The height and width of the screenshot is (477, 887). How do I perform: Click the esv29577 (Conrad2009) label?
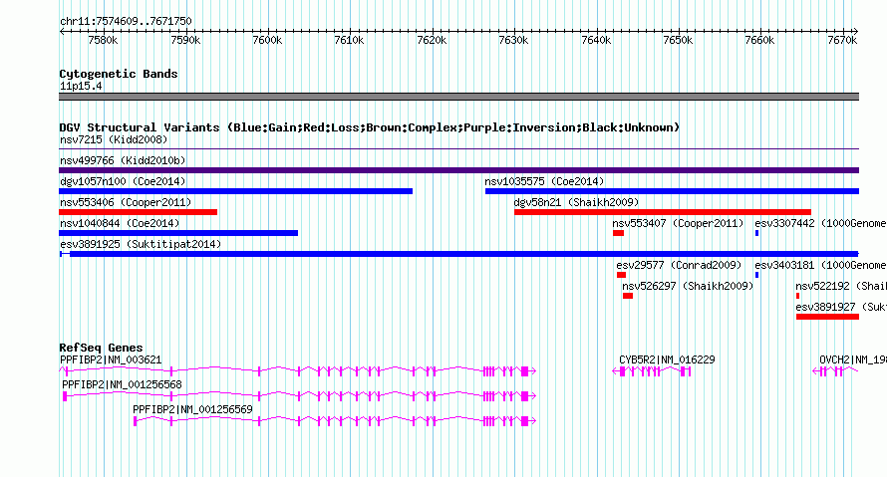tap(680, 265)
